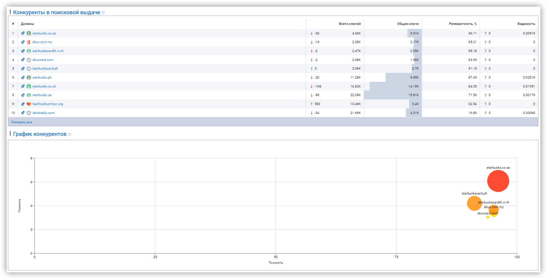Sort by Всего ключей column header
The width and height of the screenshot is (547, 279).
(350, 24)
